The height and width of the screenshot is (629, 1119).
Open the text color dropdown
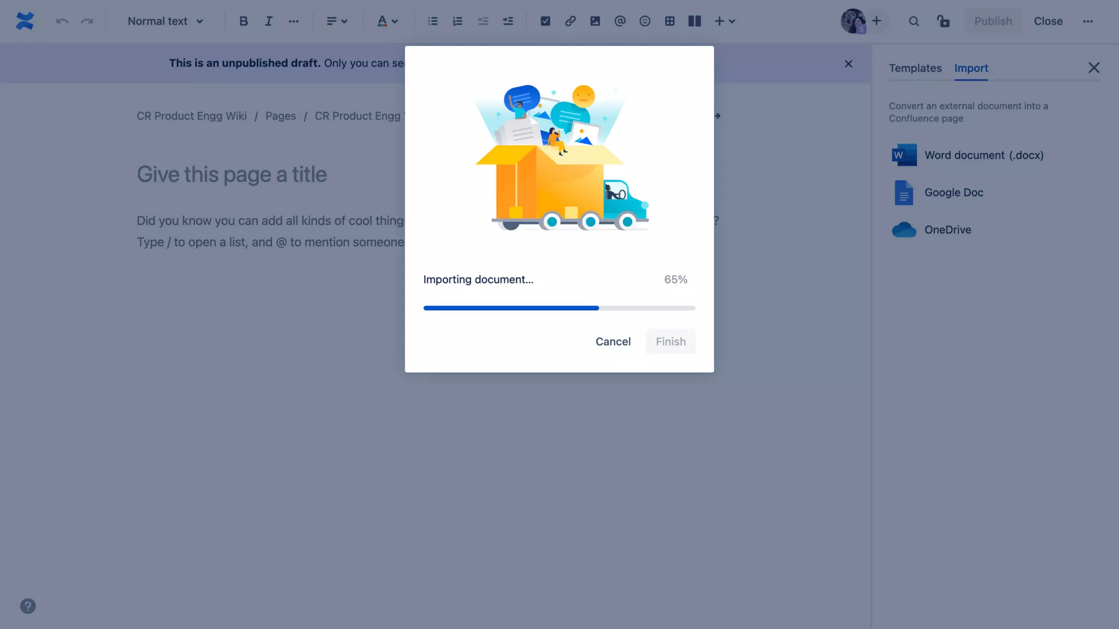(x=387, y=21)
